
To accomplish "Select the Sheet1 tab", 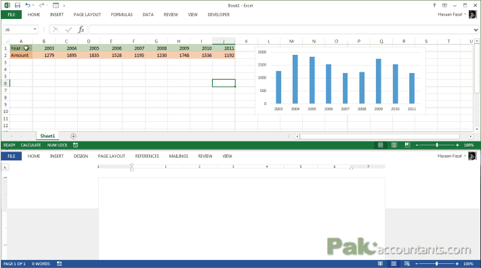I will pos(47,136).
